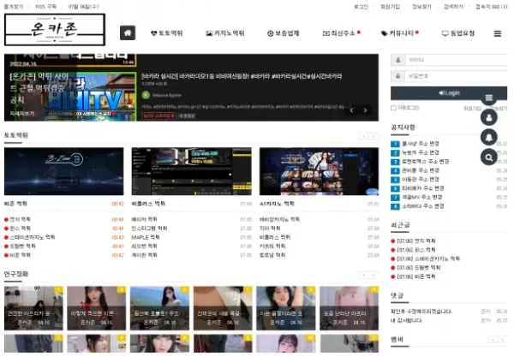Click next arrow in 멤버 section header
The height and width of the screenshot is (356, 514).
[502, 341]
